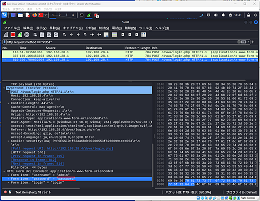Viewport: 260px width, 201px height.
Task: Expand the Cookie header line
Action: (8, 141)
